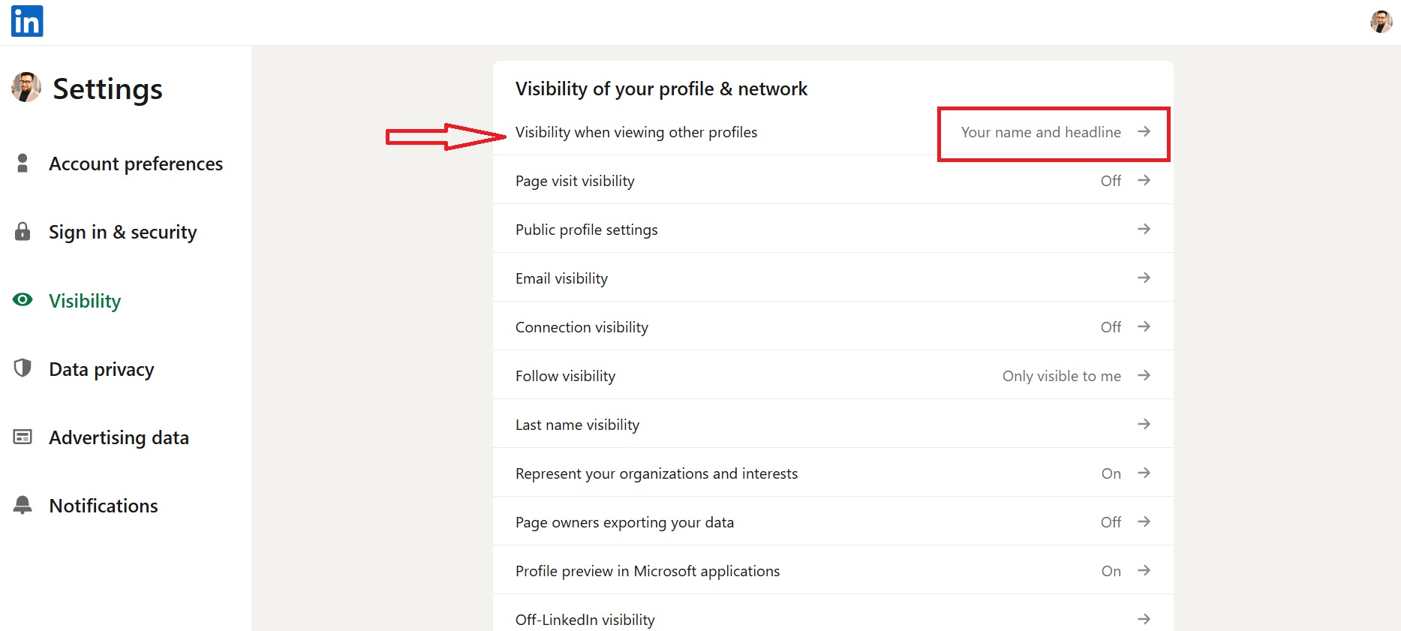Click 'Your name and headline' value

[1041, 132]
